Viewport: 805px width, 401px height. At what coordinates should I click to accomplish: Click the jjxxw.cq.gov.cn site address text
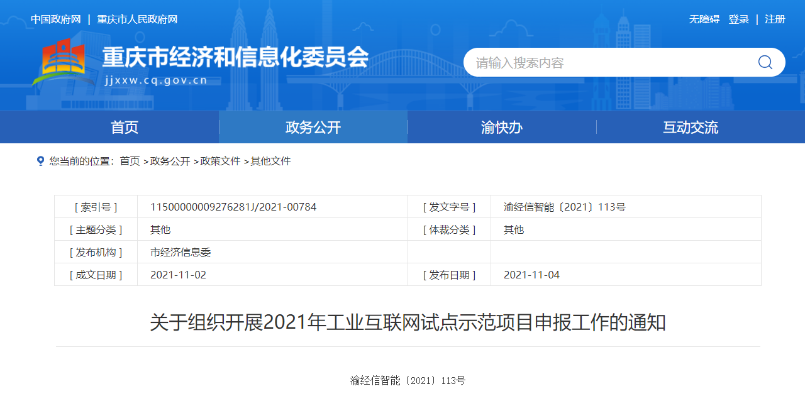click(155, 80)
